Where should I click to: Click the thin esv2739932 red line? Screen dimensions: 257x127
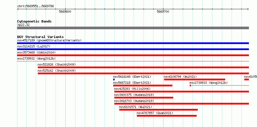(133, 61)
